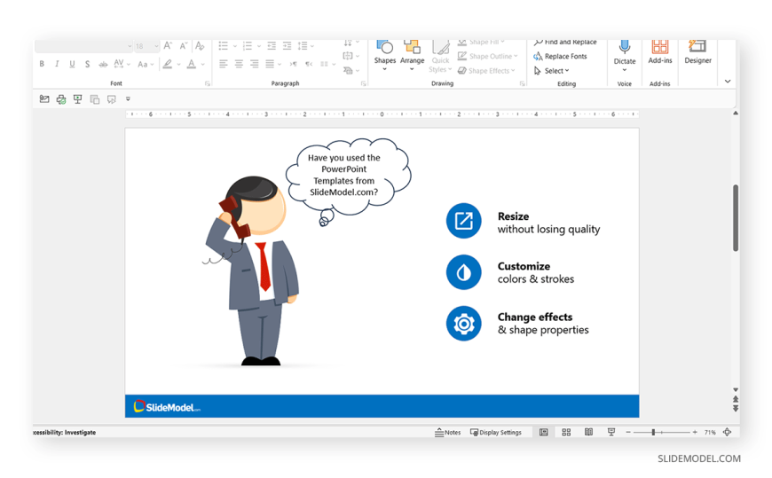The image size is (772, 478).
Task: Go to next slide using double arrow
Action: pos(736,409)
